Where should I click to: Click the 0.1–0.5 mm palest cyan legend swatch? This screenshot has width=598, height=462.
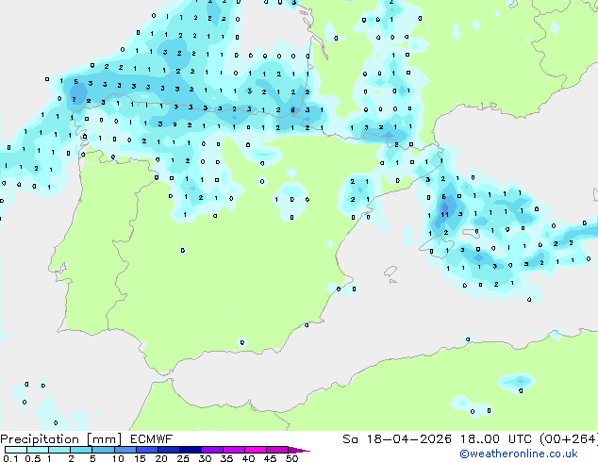click(16, 450)
